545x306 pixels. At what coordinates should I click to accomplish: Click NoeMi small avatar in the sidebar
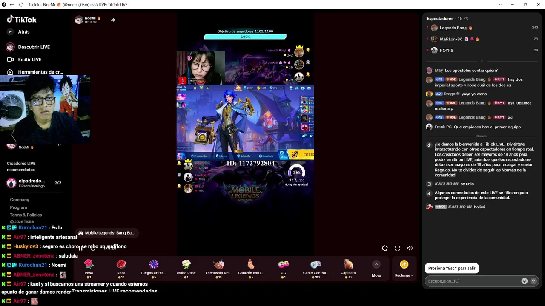pyautogui.click(x=11, y=146)
